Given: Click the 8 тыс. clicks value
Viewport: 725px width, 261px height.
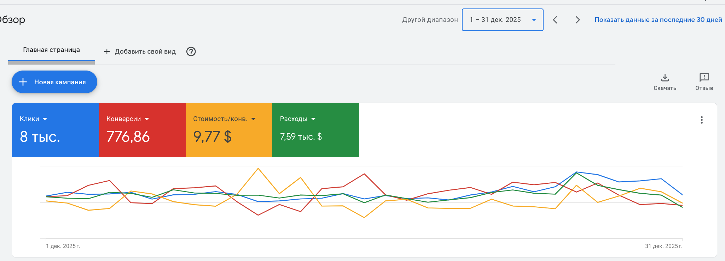Looking at the screenshot, I should tap(40, 137).
